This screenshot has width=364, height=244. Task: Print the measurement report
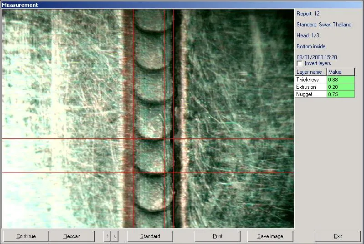click(x=217, y=236)
